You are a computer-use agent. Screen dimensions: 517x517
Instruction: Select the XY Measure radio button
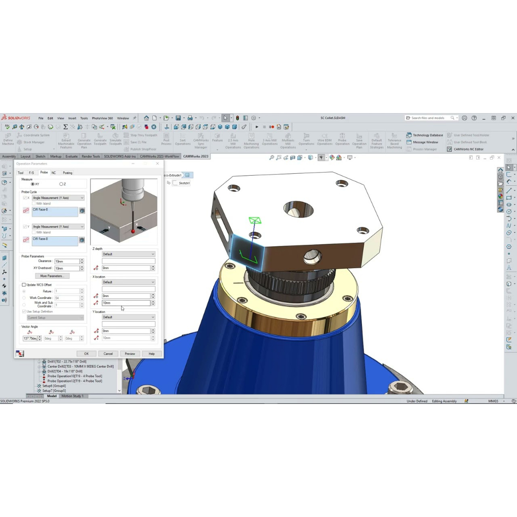(x=33, y=184)
